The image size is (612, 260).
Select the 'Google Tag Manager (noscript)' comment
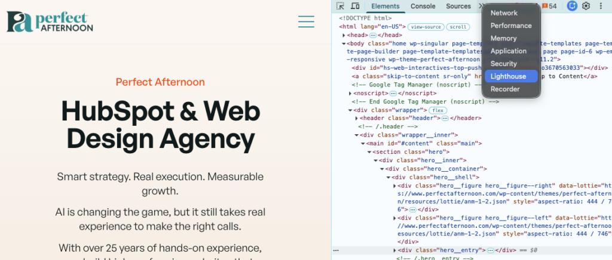point(417,85)
